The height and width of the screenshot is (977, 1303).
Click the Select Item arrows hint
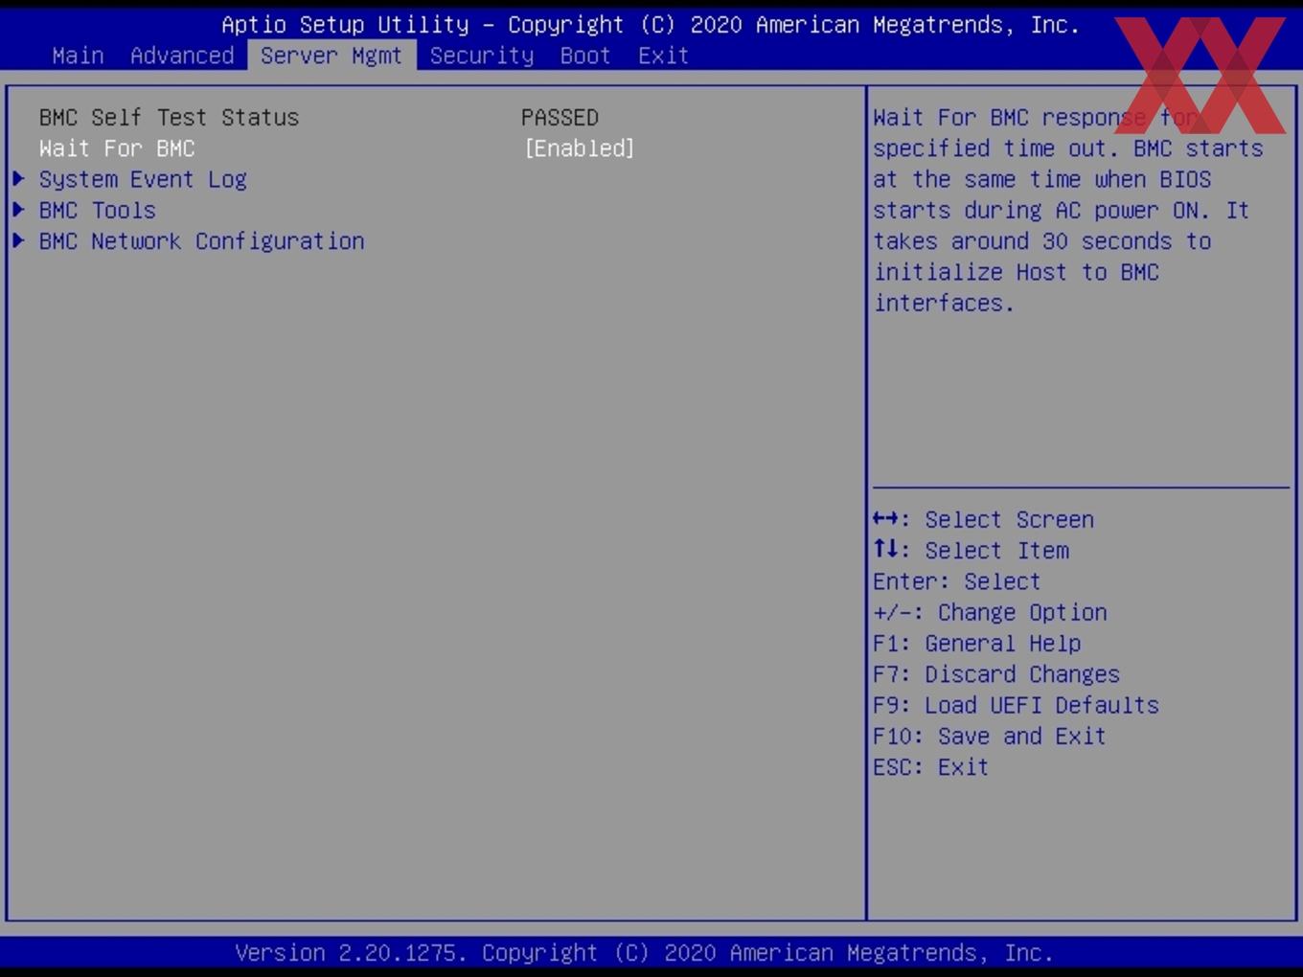971,551
